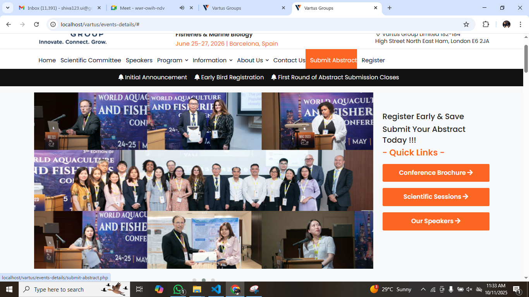Click the Submit Abstract nav button
The height and width of the screenshot is (297, 529).
click(333, 60)
